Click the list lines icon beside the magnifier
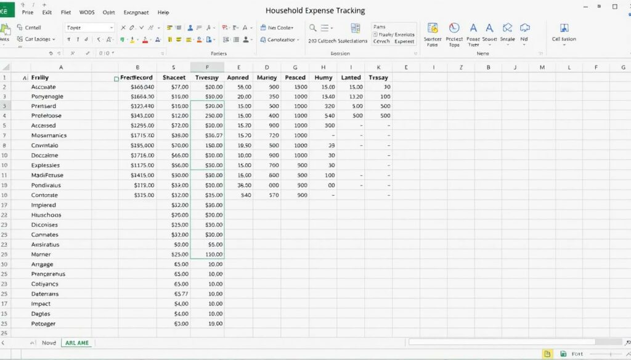Viewport: 631px width, 360px height. tap(324, 28)
